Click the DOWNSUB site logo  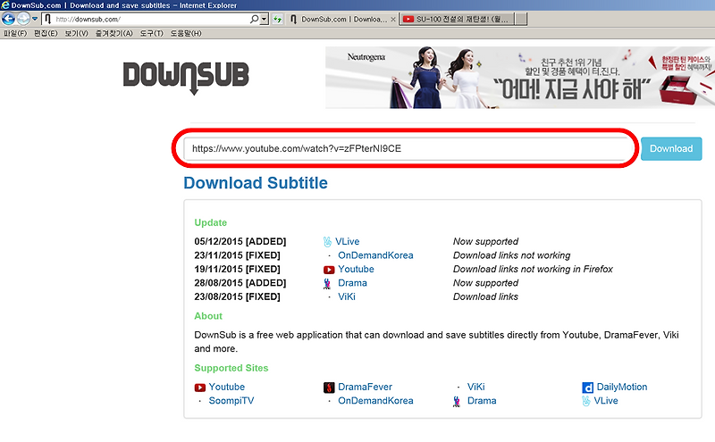(186, 78)
